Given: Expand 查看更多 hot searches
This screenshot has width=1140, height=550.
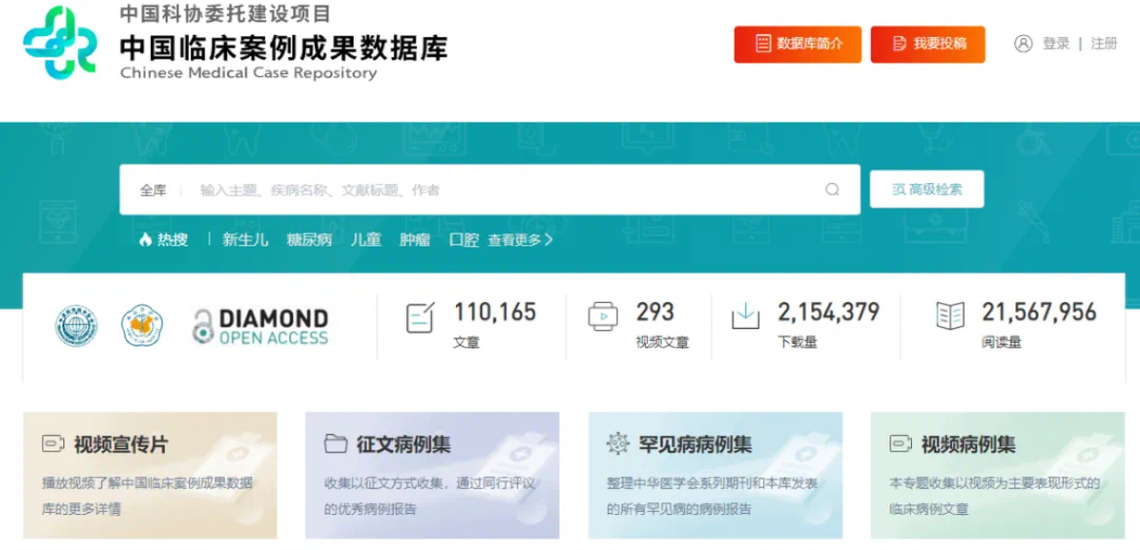Looking at the screenshot, I should pyautogui.click(x=520, y=239).
